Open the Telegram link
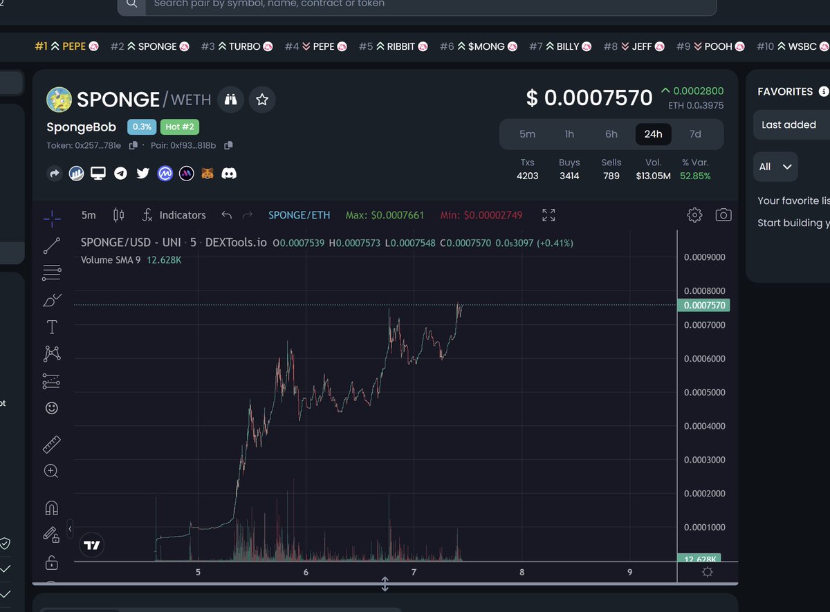Image resolution: width=830 pixels, height=612 pixels. (120, 174)
